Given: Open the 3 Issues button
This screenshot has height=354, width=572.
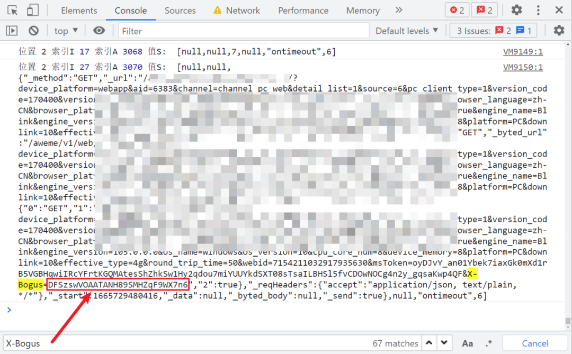Looking at the screenshot, I should pos(494,31).
